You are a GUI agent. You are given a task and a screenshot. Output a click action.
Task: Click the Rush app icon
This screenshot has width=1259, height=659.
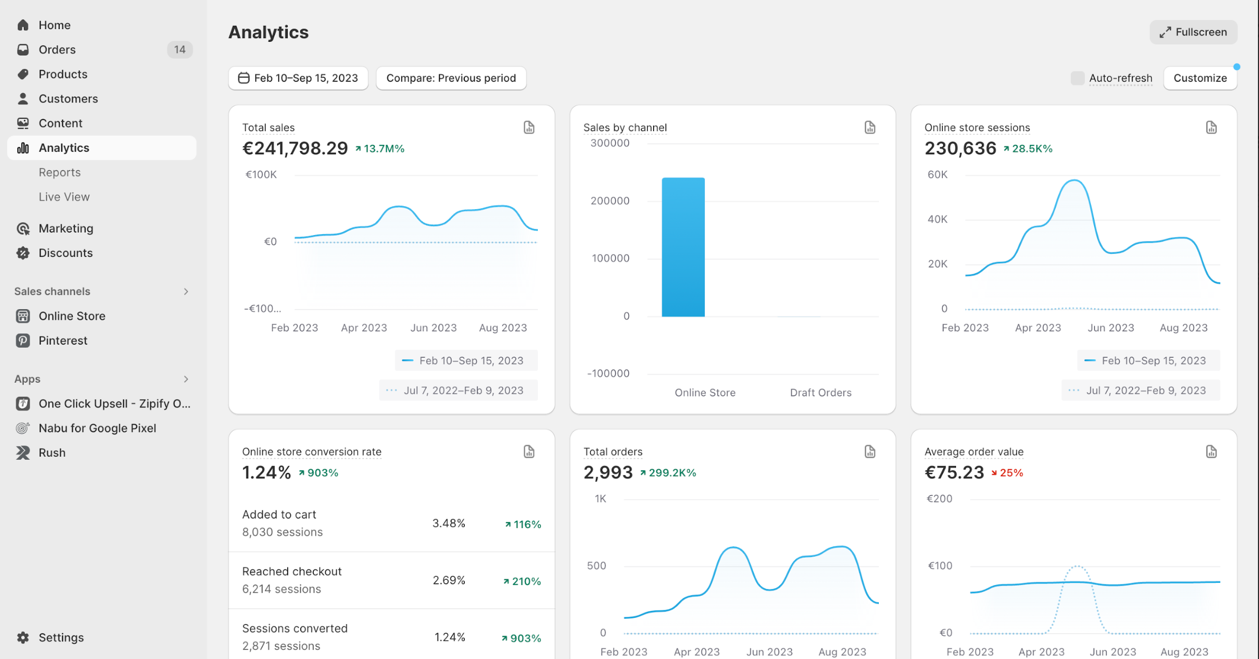coord(23,453)
